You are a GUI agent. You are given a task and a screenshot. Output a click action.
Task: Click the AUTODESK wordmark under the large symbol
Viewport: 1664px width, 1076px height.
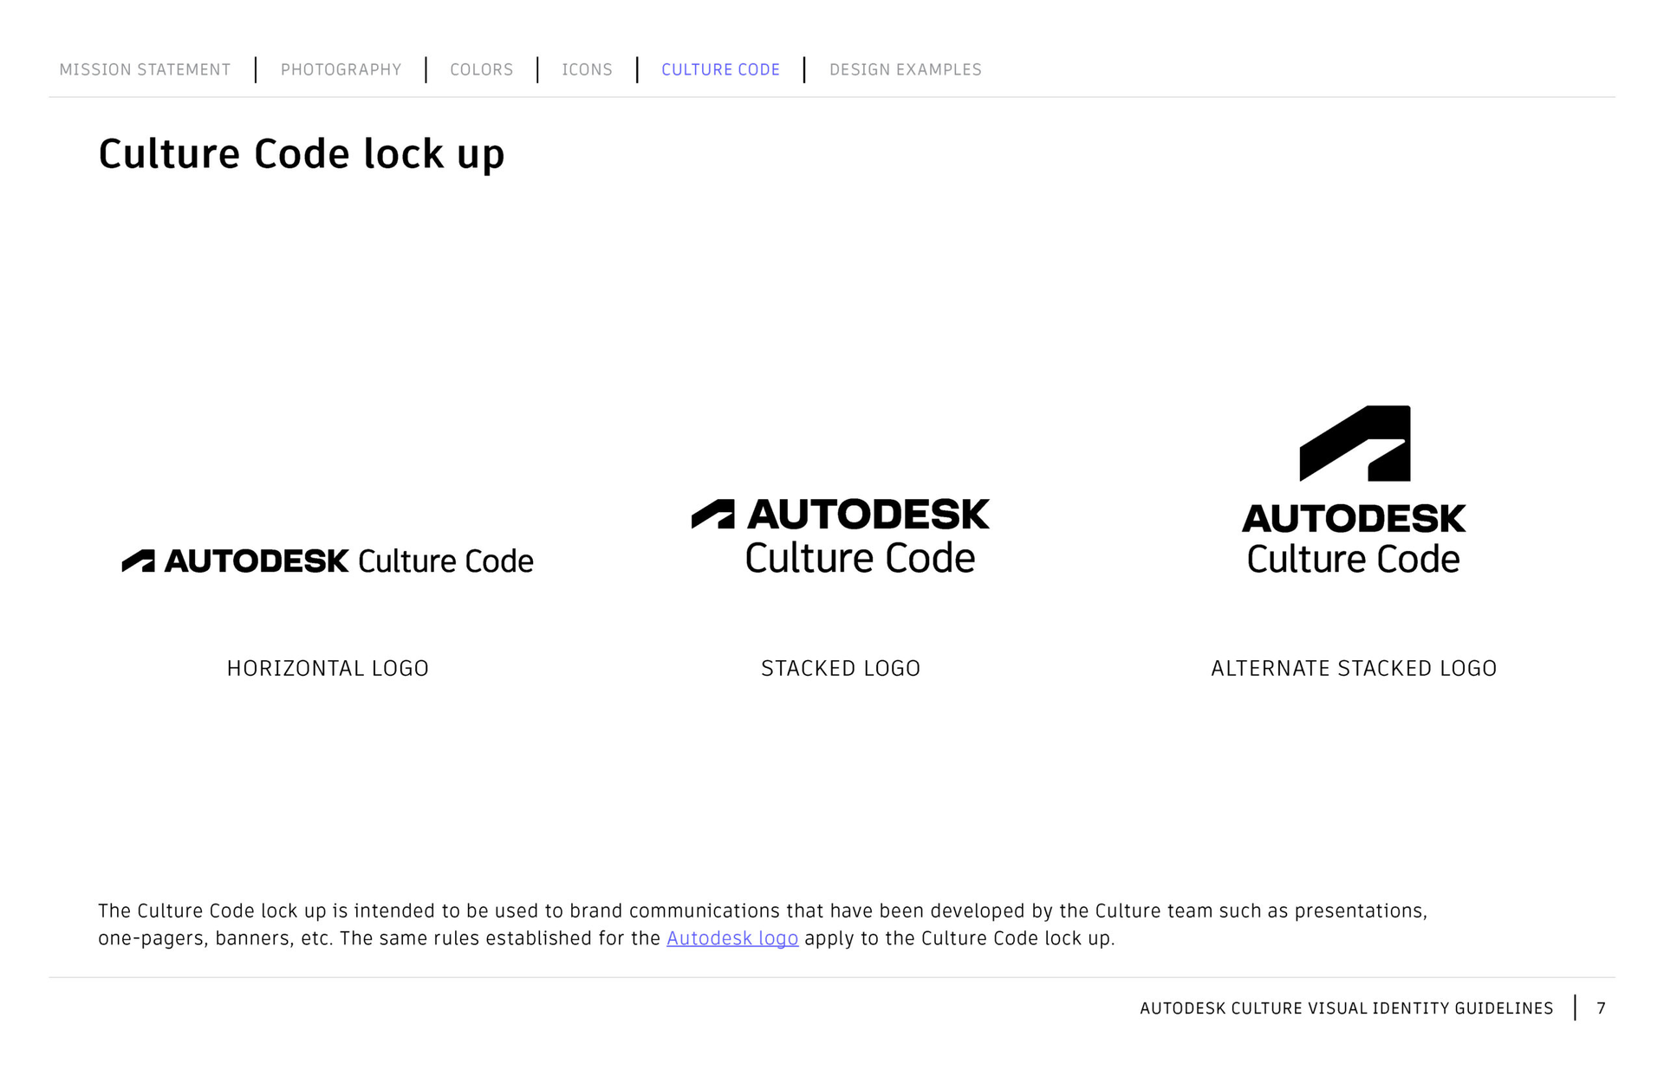point(1354,519)
